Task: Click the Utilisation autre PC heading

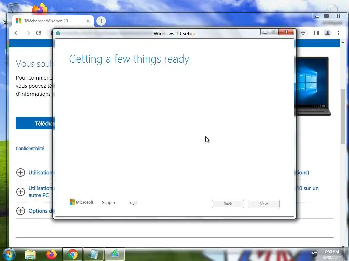Action: point(40,192)
